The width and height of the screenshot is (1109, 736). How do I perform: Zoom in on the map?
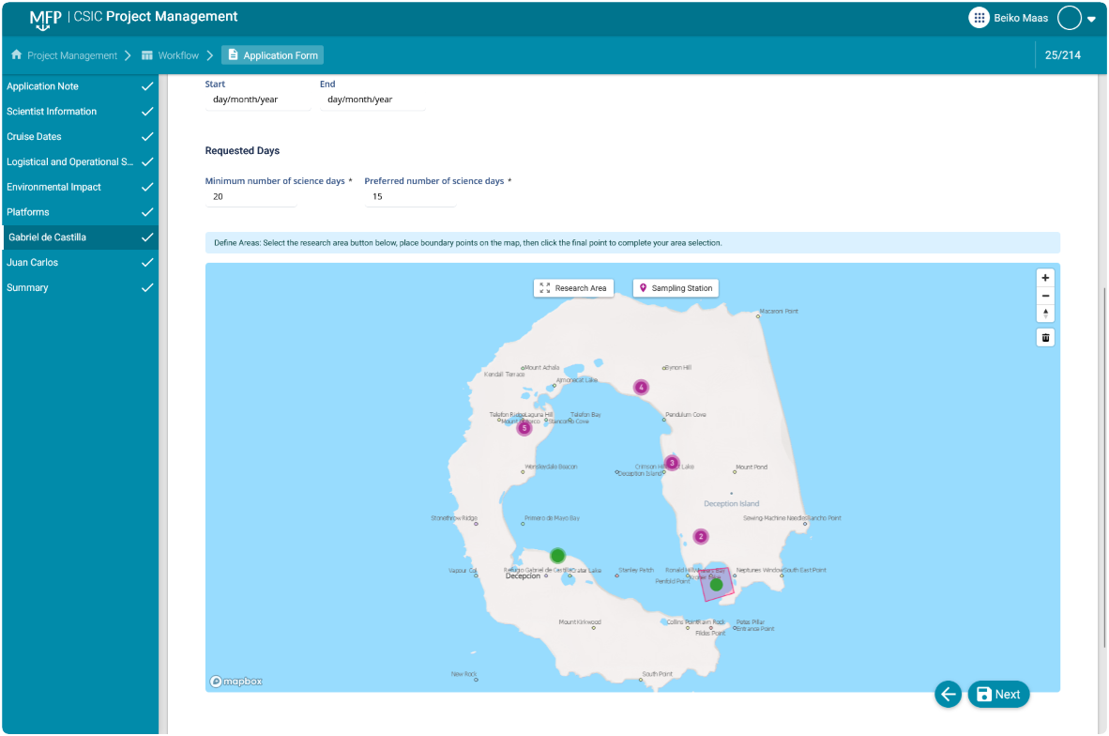pyautogui.click(x=1045, y=278)
